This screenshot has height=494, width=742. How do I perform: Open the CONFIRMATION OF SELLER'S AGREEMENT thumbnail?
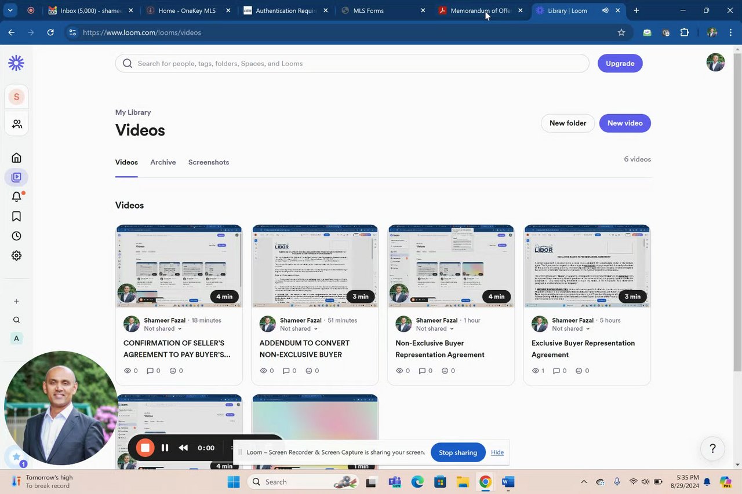click(179, 266)
